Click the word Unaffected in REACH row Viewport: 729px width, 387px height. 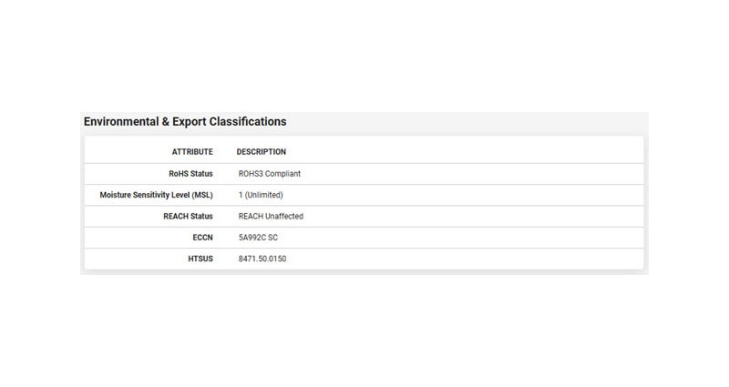click(x=284, y=217)
